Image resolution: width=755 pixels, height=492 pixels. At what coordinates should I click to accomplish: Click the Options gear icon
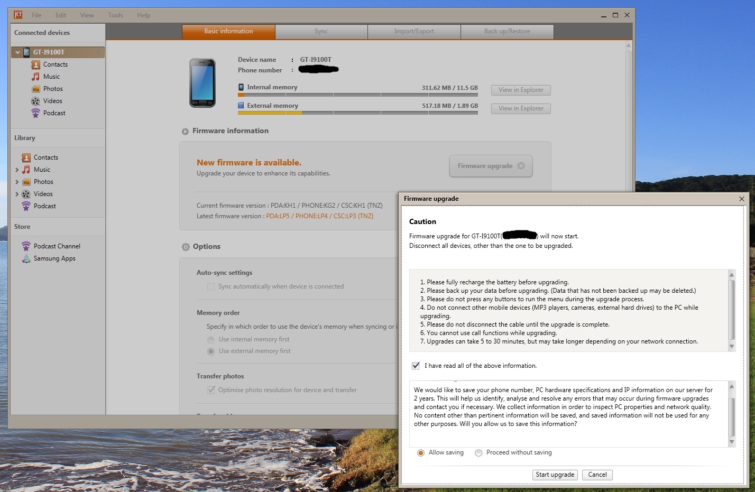(186, 247)
